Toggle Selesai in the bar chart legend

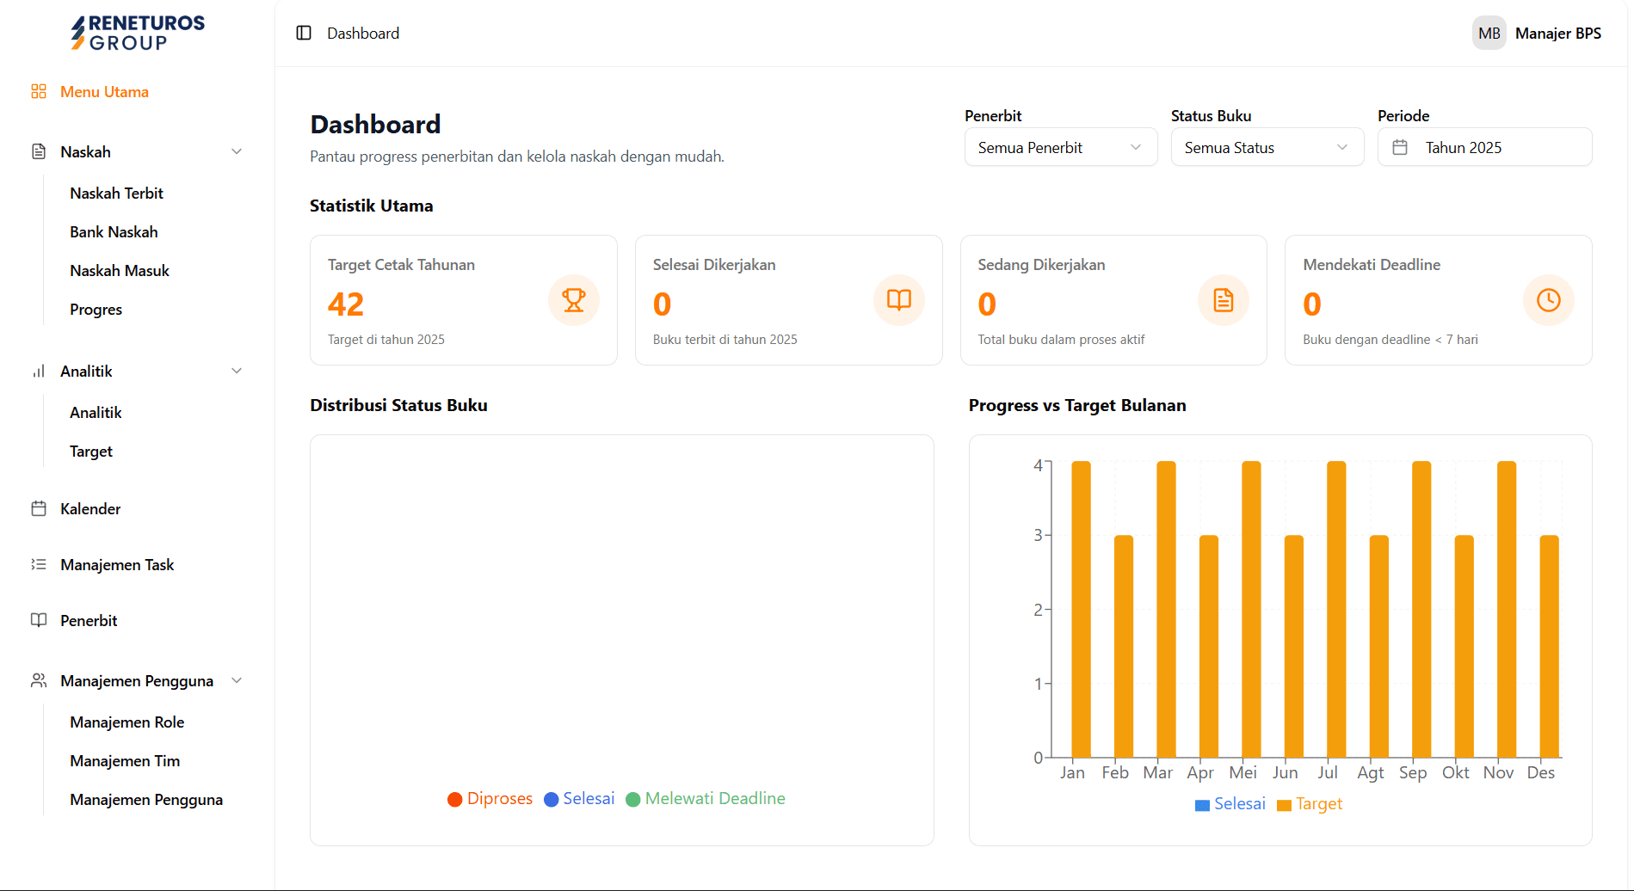click(x=1230, y=804)
